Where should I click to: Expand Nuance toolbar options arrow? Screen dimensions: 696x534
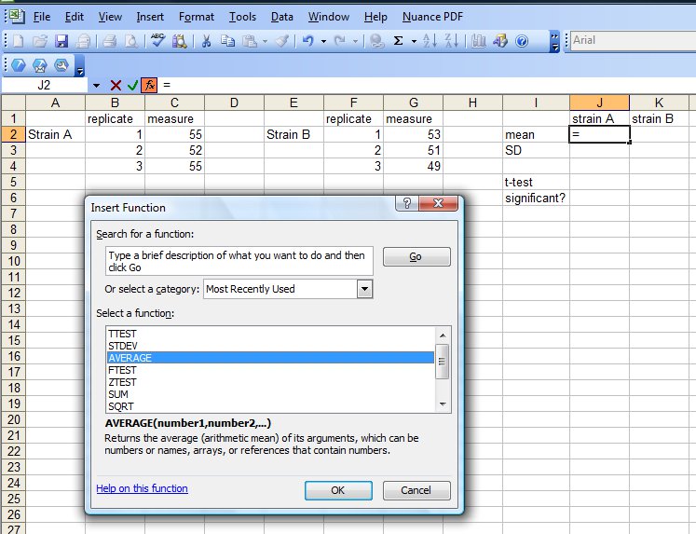click(x=79, y=65)
